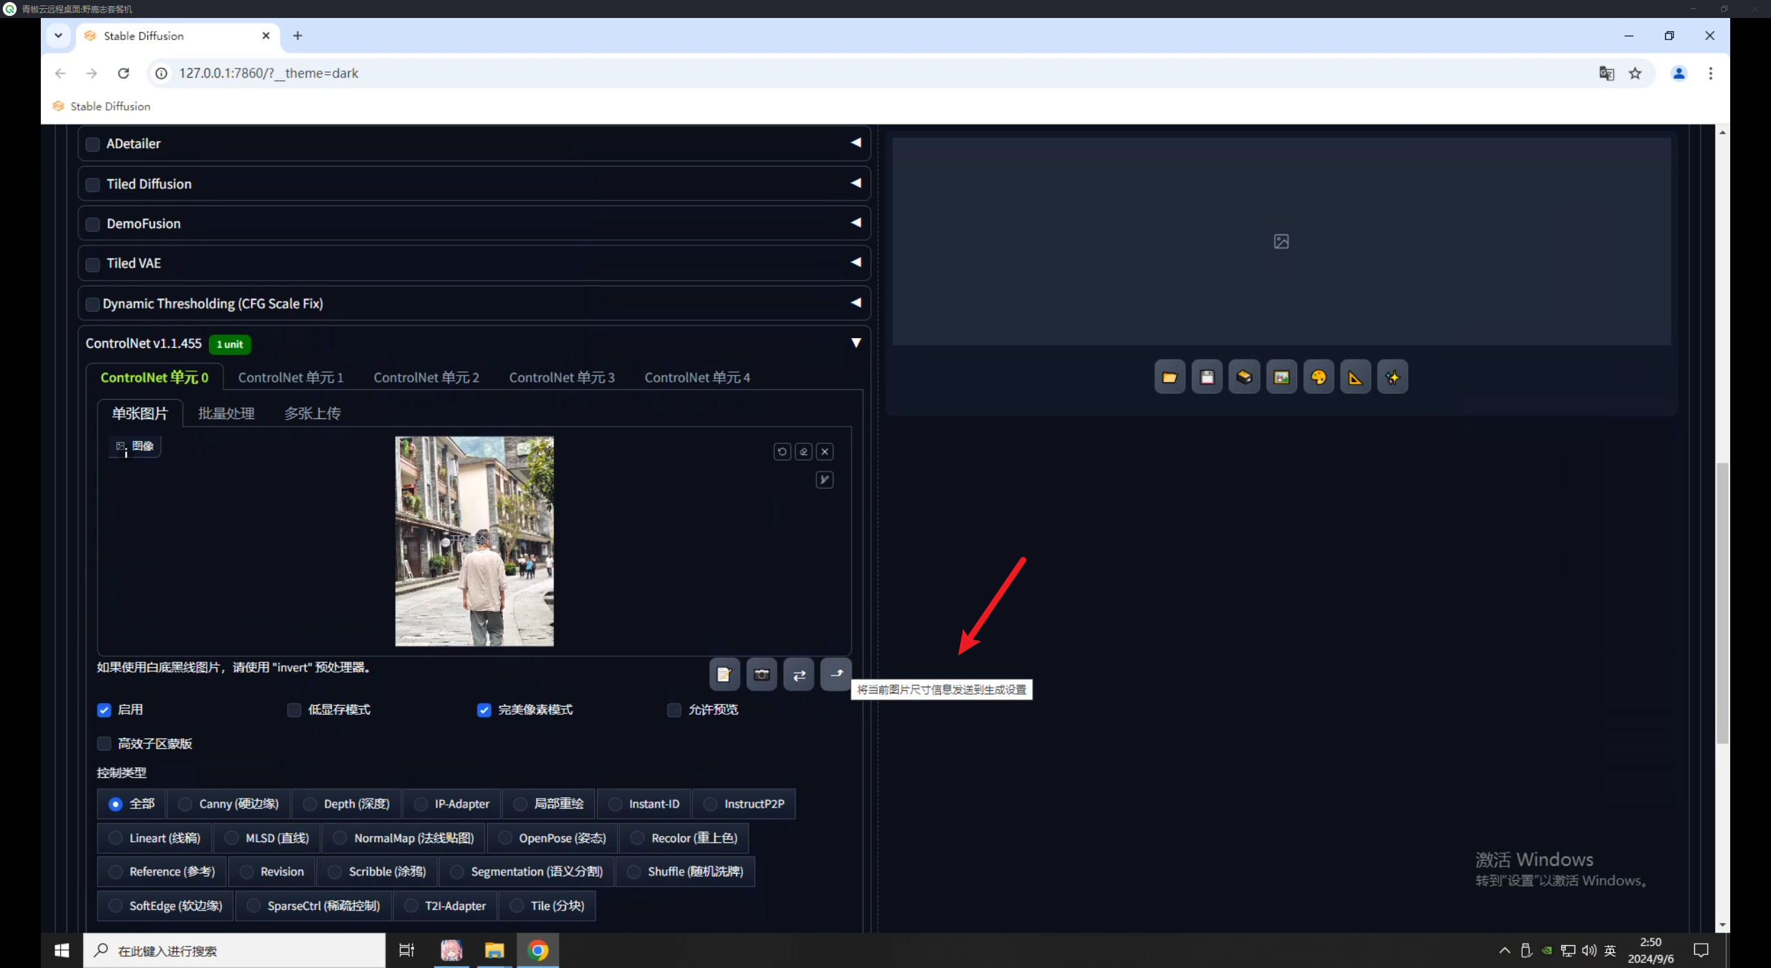Click the browser translate page icon

point(1606,73)
